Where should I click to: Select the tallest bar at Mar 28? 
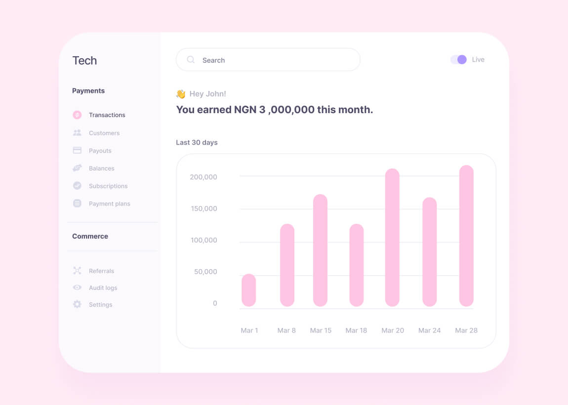[x=466, y=237]
